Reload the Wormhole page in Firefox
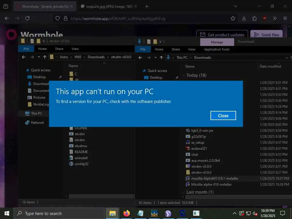This screenshot has width=292, height=219. coord(27,18)
